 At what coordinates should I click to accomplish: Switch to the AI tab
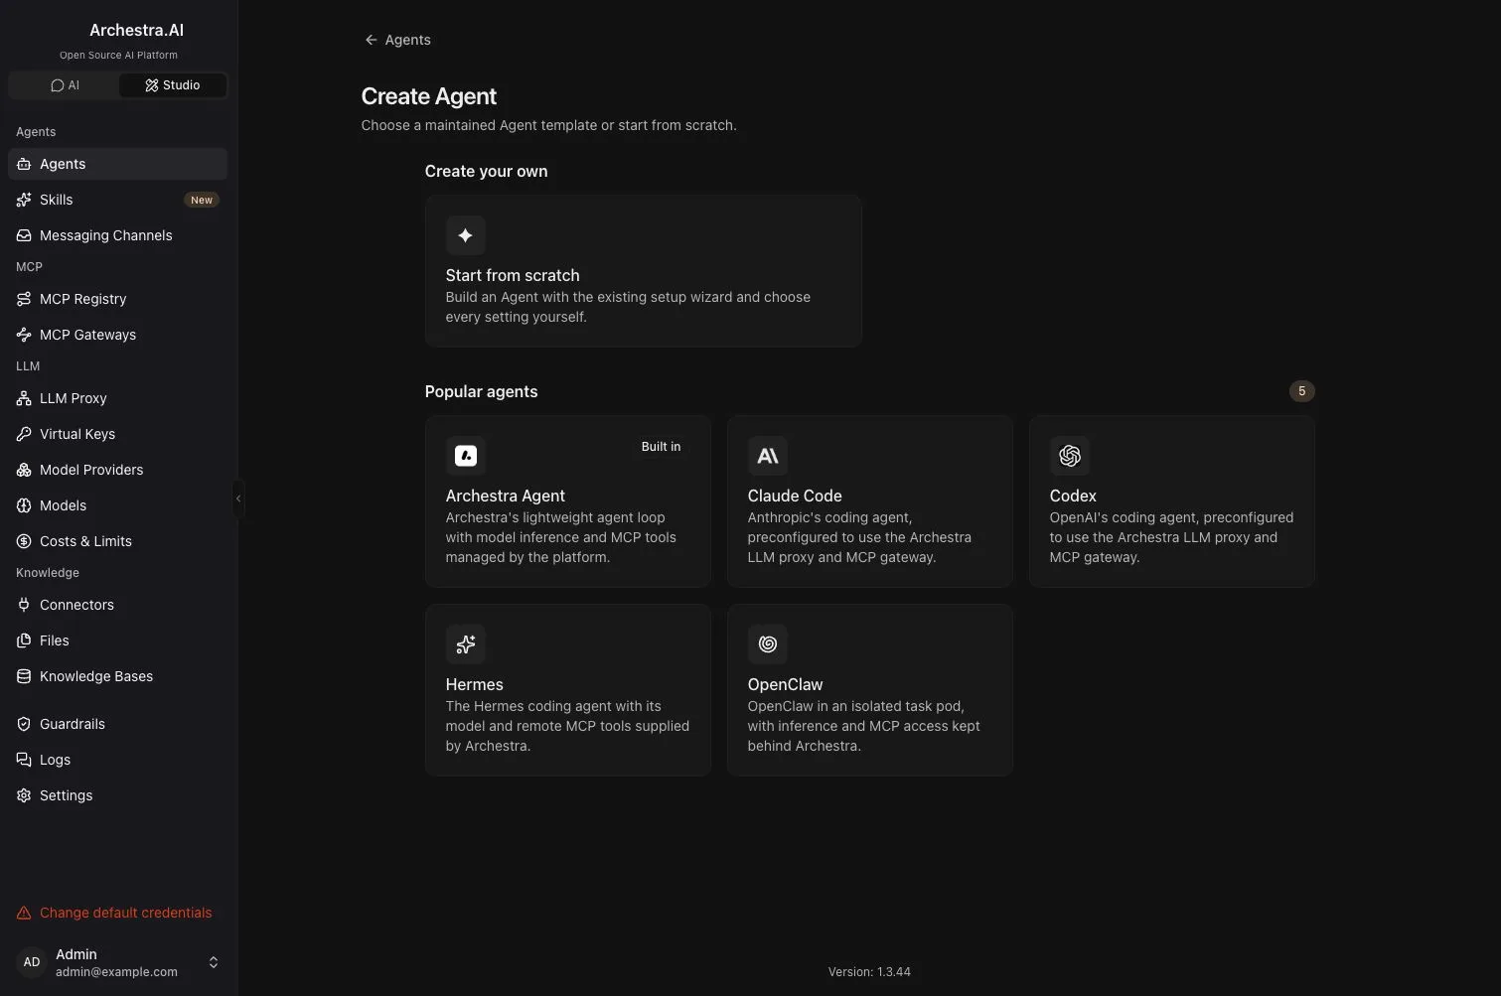pos(65,85)
